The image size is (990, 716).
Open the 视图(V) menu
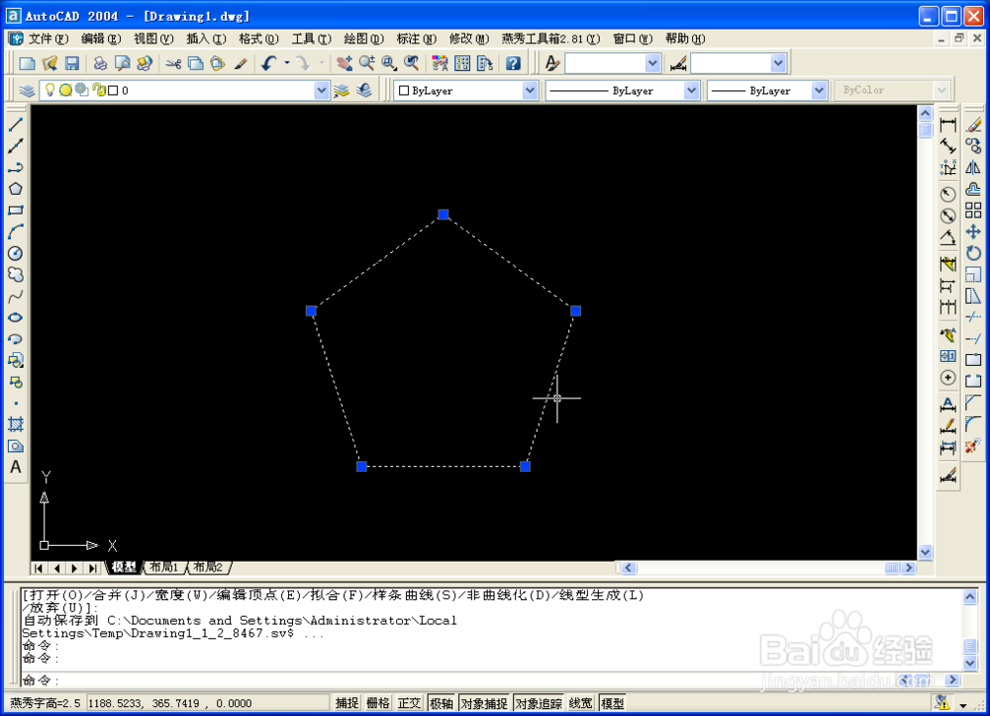[153, 39]
